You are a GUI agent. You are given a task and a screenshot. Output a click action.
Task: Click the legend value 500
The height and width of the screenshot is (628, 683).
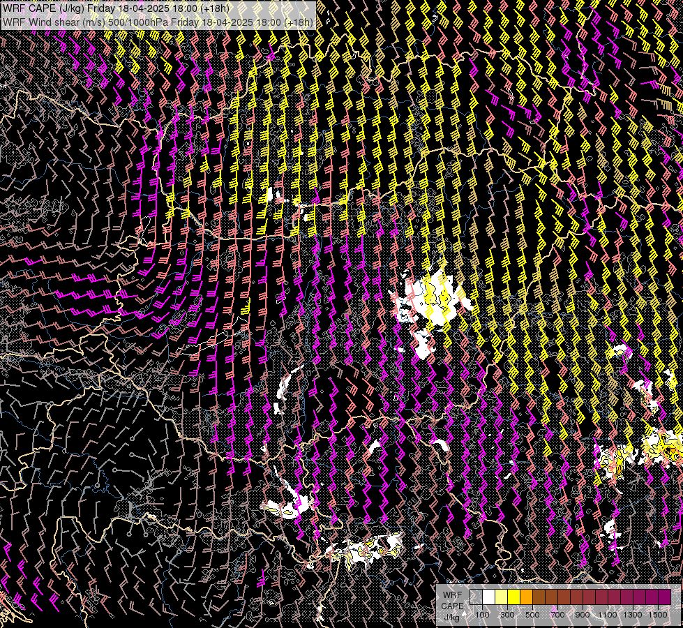click(x=532, y=615)
